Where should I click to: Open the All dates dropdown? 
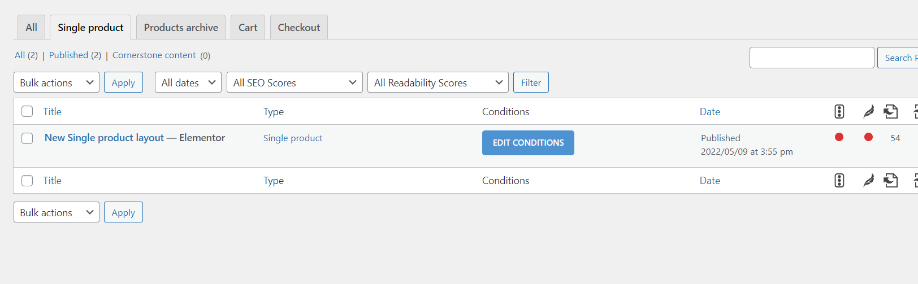(x=188, y=82)
